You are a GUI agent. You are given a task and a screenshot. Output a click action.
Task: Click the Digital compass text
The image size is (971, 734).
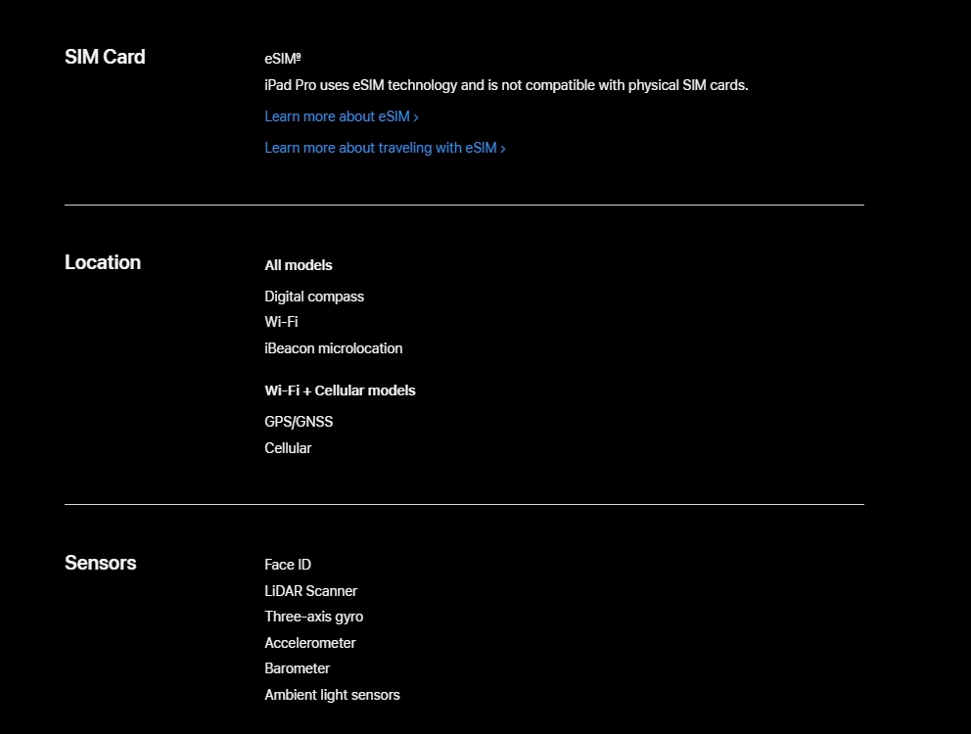314,297
